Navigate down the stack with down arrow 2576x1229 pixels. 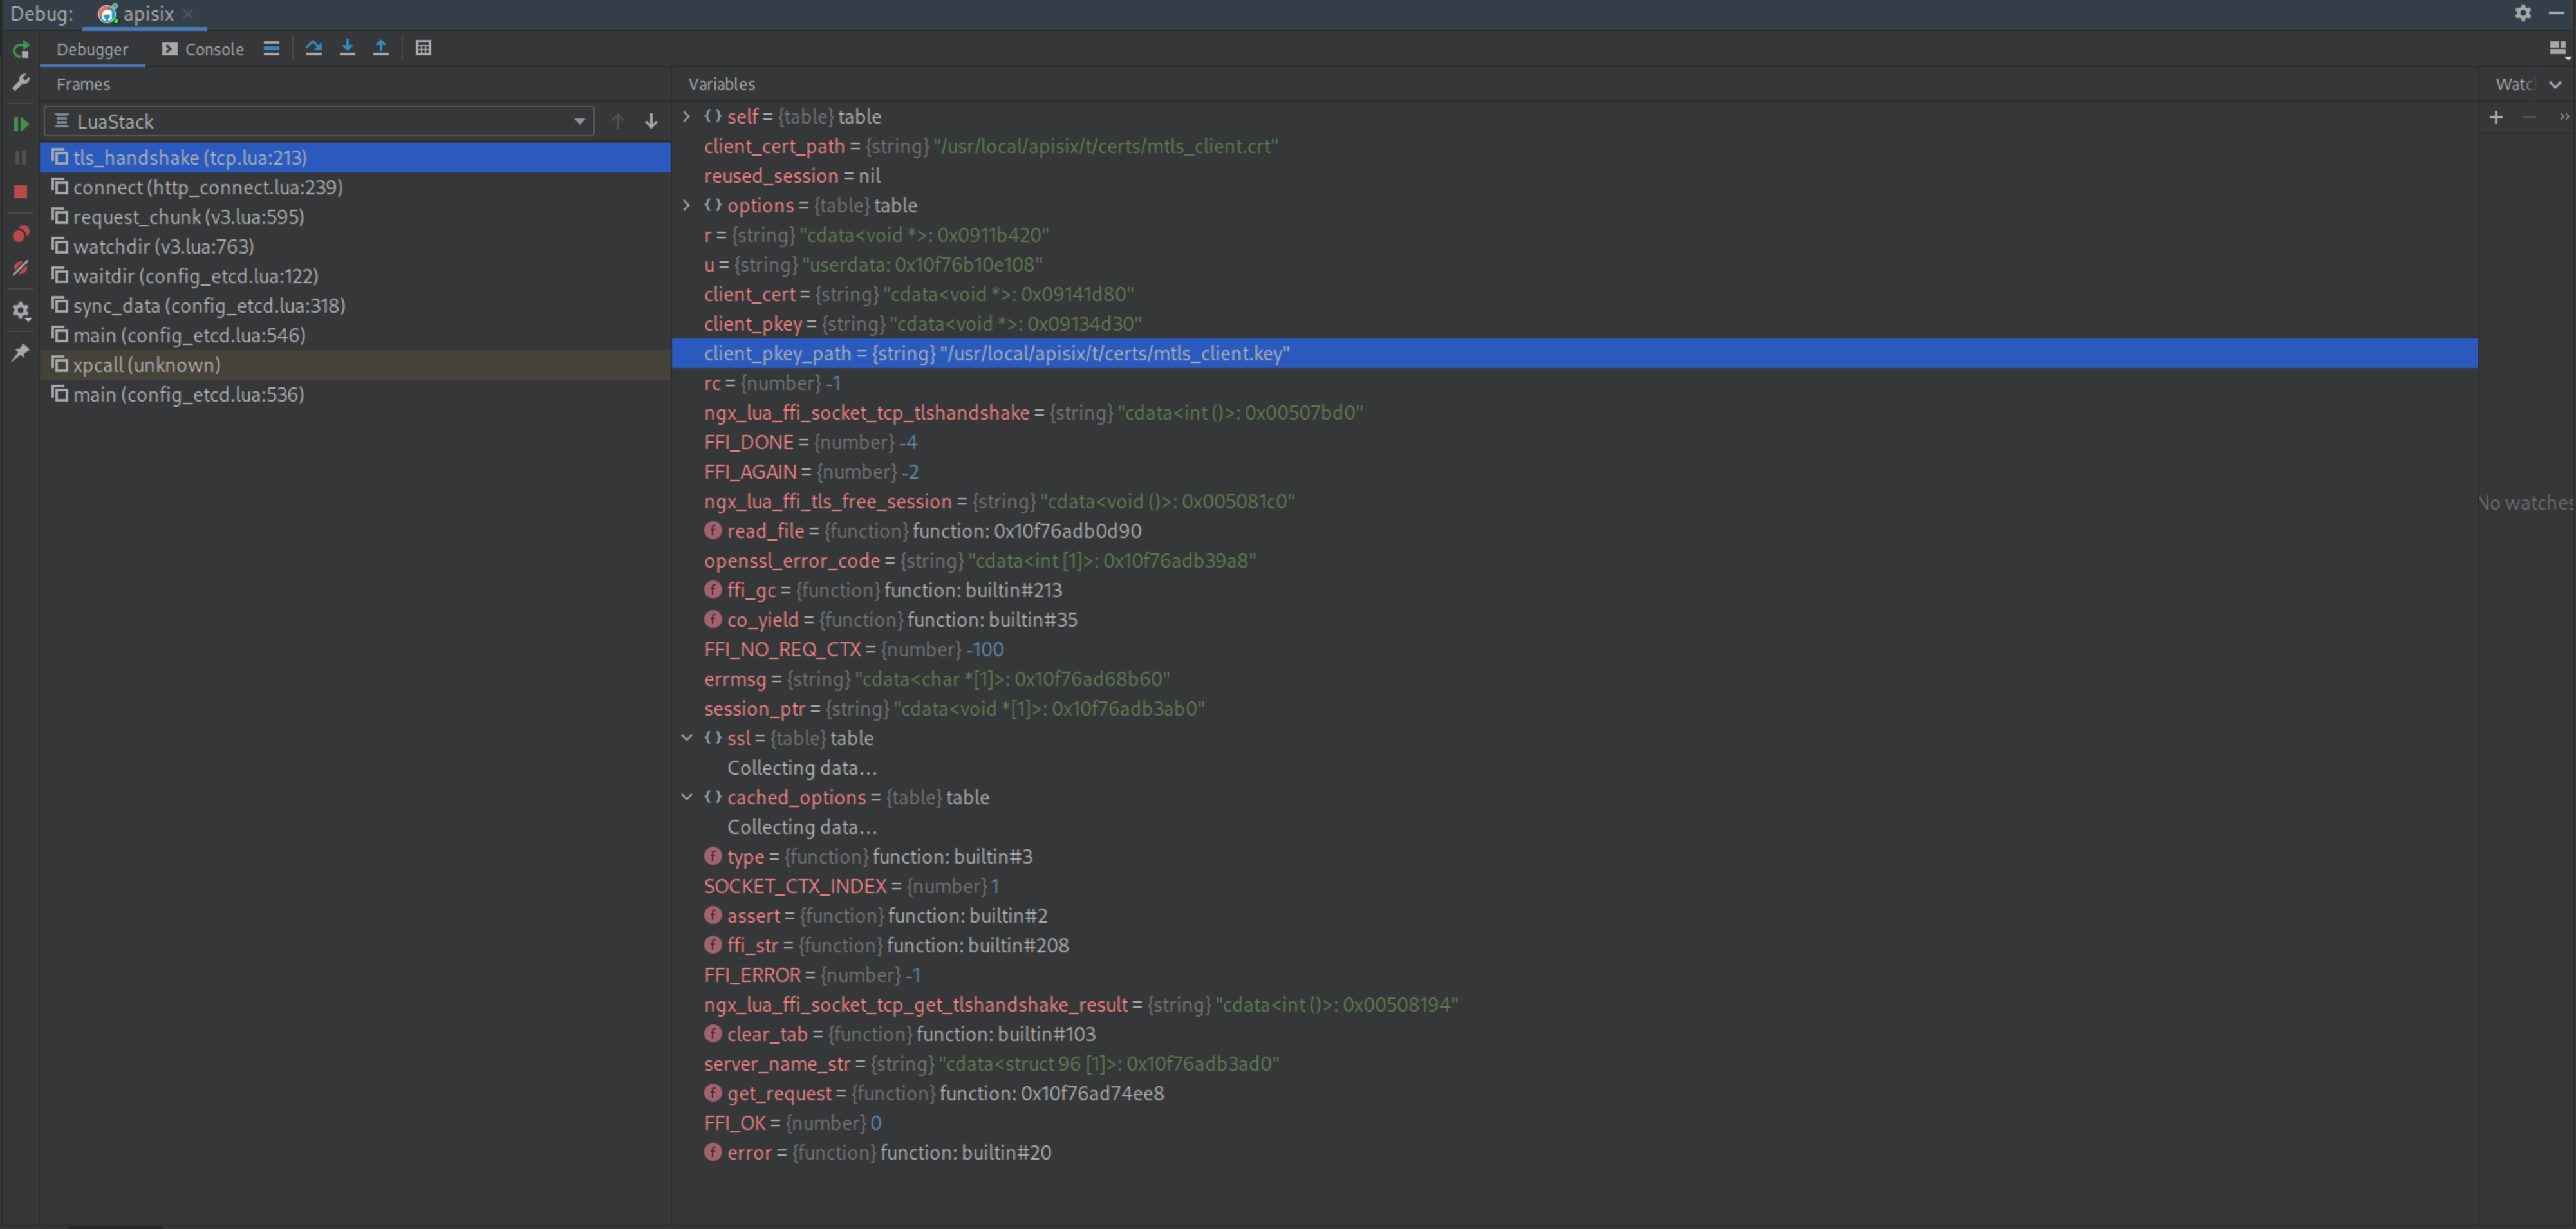650,121
